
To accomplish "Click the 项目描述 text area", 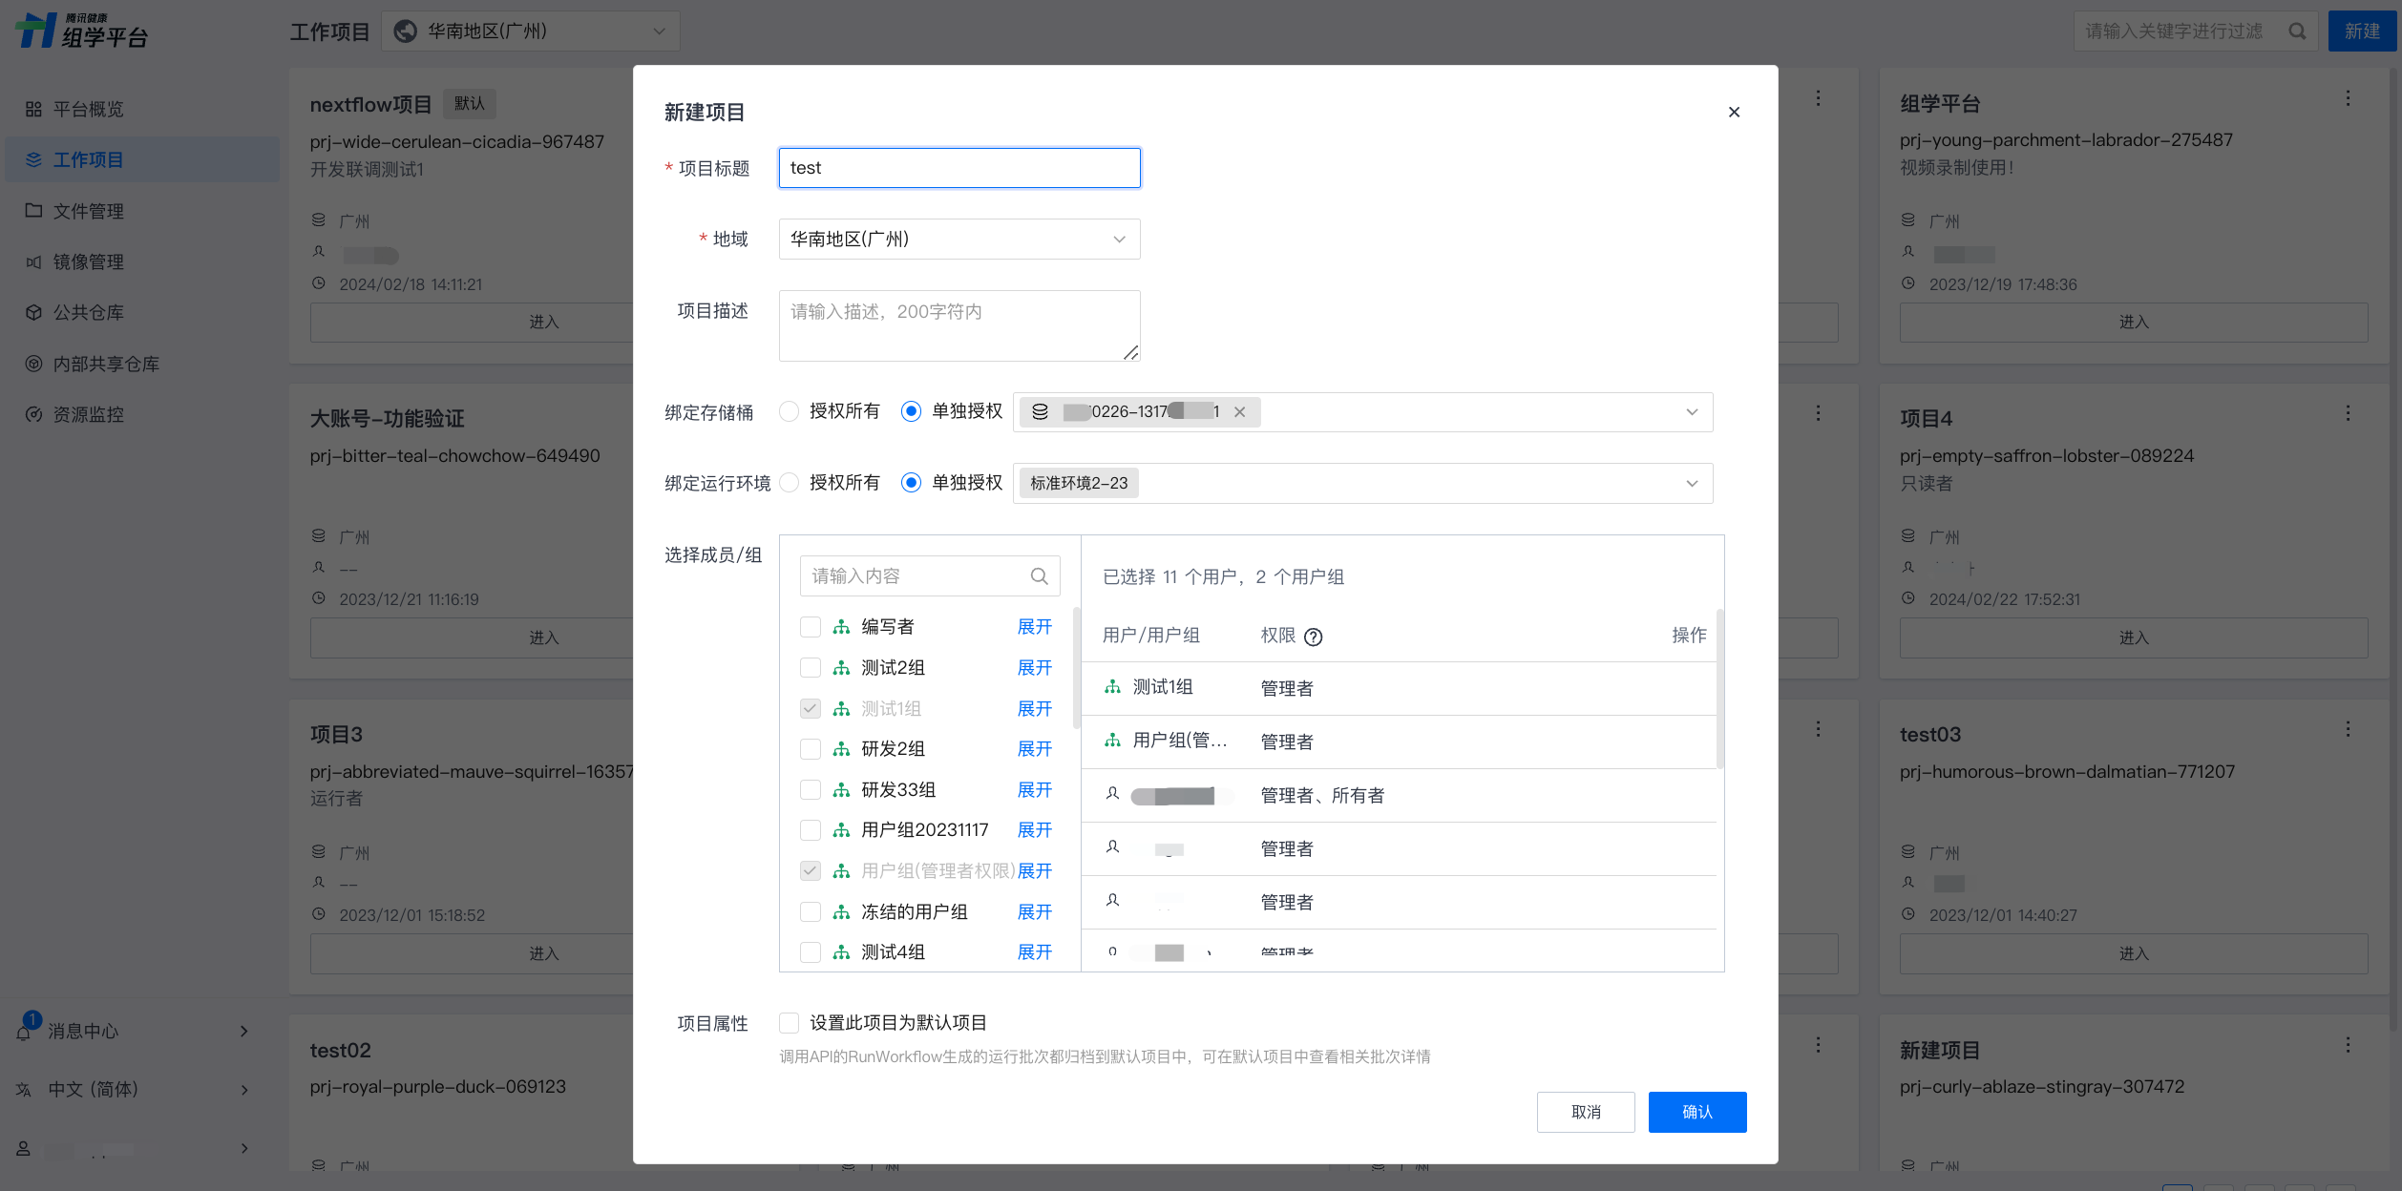I will pos(959,325).
